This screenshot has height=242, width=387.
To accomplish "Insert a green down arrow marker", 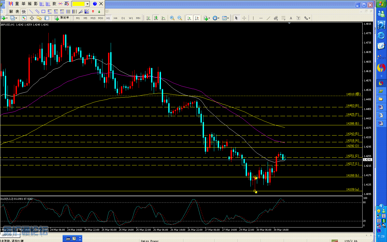I will (x=99, y=12).
